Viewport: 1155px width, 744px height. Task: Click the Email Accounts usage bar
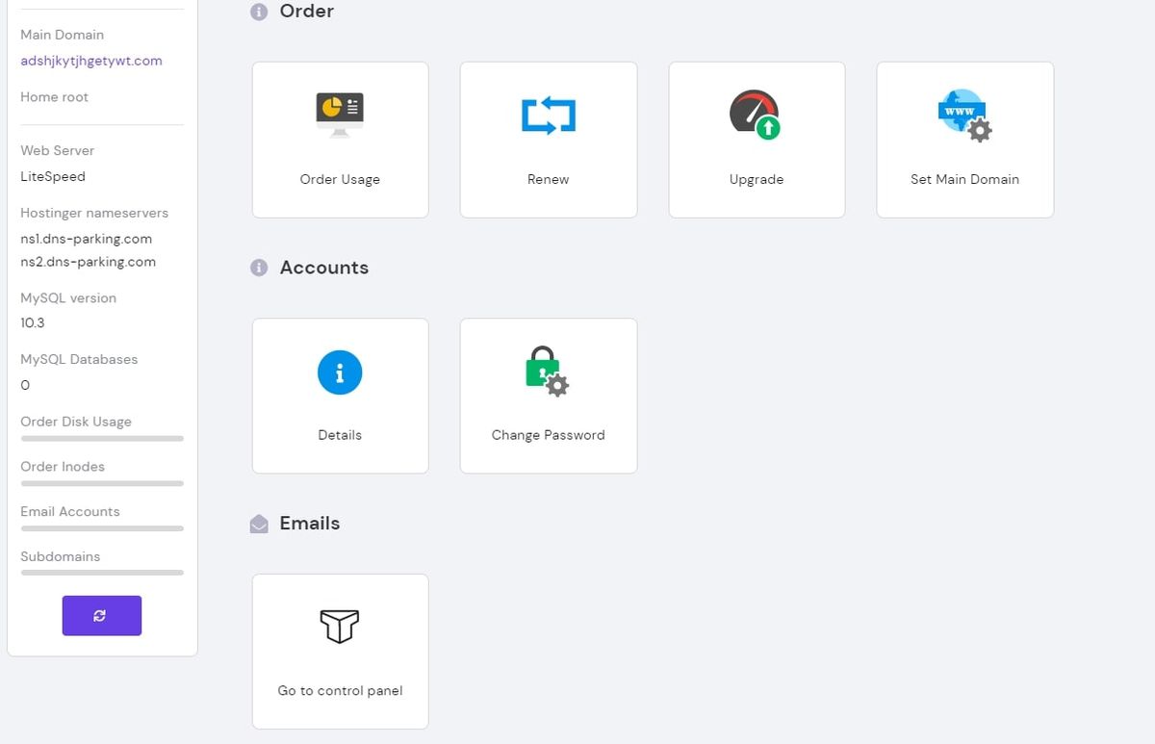tap(101, 528)
